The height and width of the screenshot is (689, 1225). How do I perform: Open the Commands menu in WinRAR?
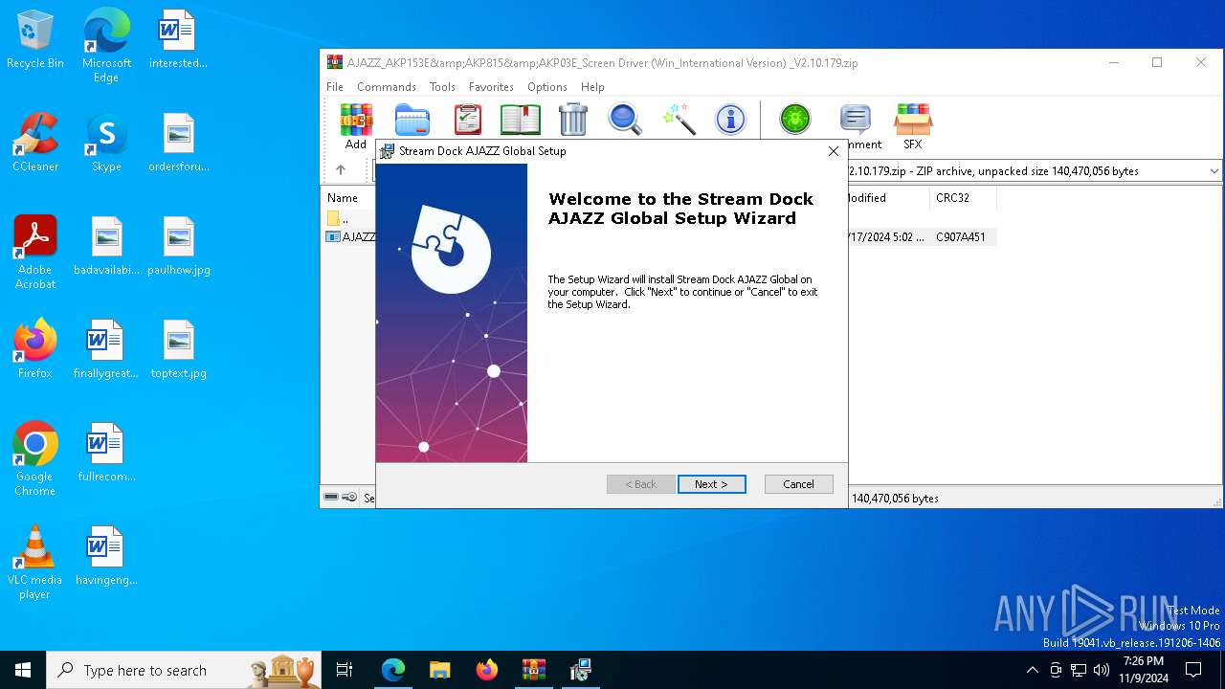coord(387,87)
